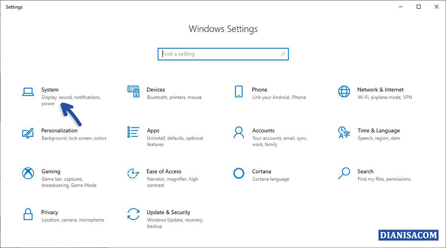Screen dimensions: 446x248
Task: Click the Accounts person icon
Action: pyautogui.click(x=239, y=132)
